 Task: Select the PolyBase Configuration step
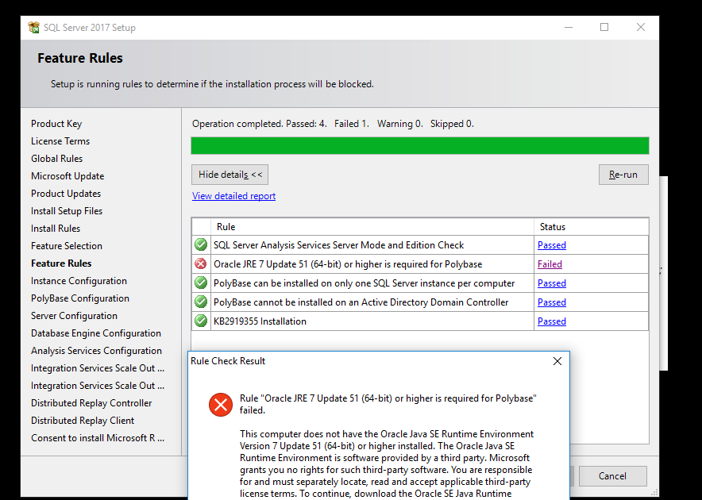(x=80, y=298)
